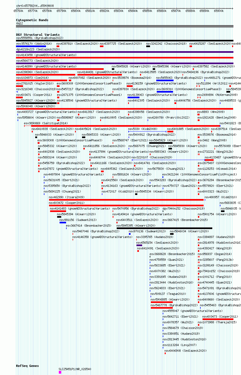The width and height of the screenshot is (241, 375).
Task: Click variant label dgv6218n223 (Sedlazeck2020)
Action: pyautogui.click(x=38, y=49)
